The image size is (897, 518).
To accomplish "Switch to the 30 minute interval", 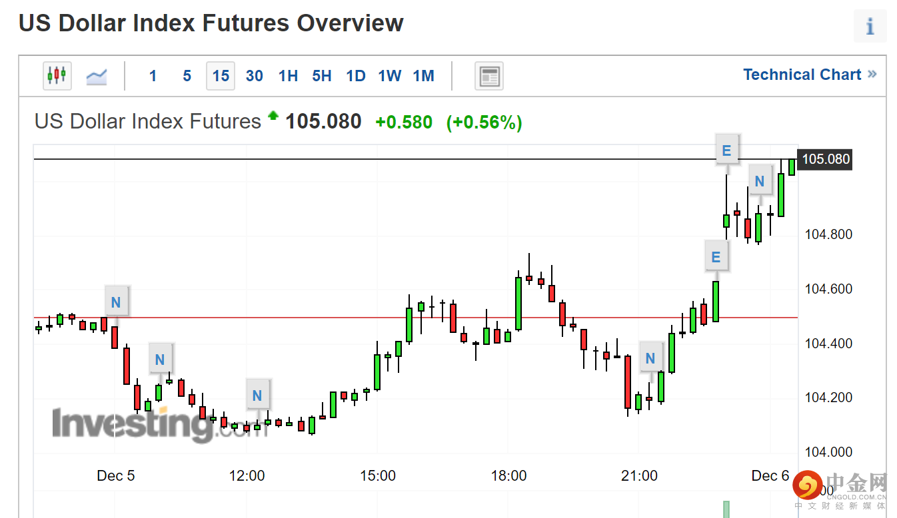I will coord(254,76).
